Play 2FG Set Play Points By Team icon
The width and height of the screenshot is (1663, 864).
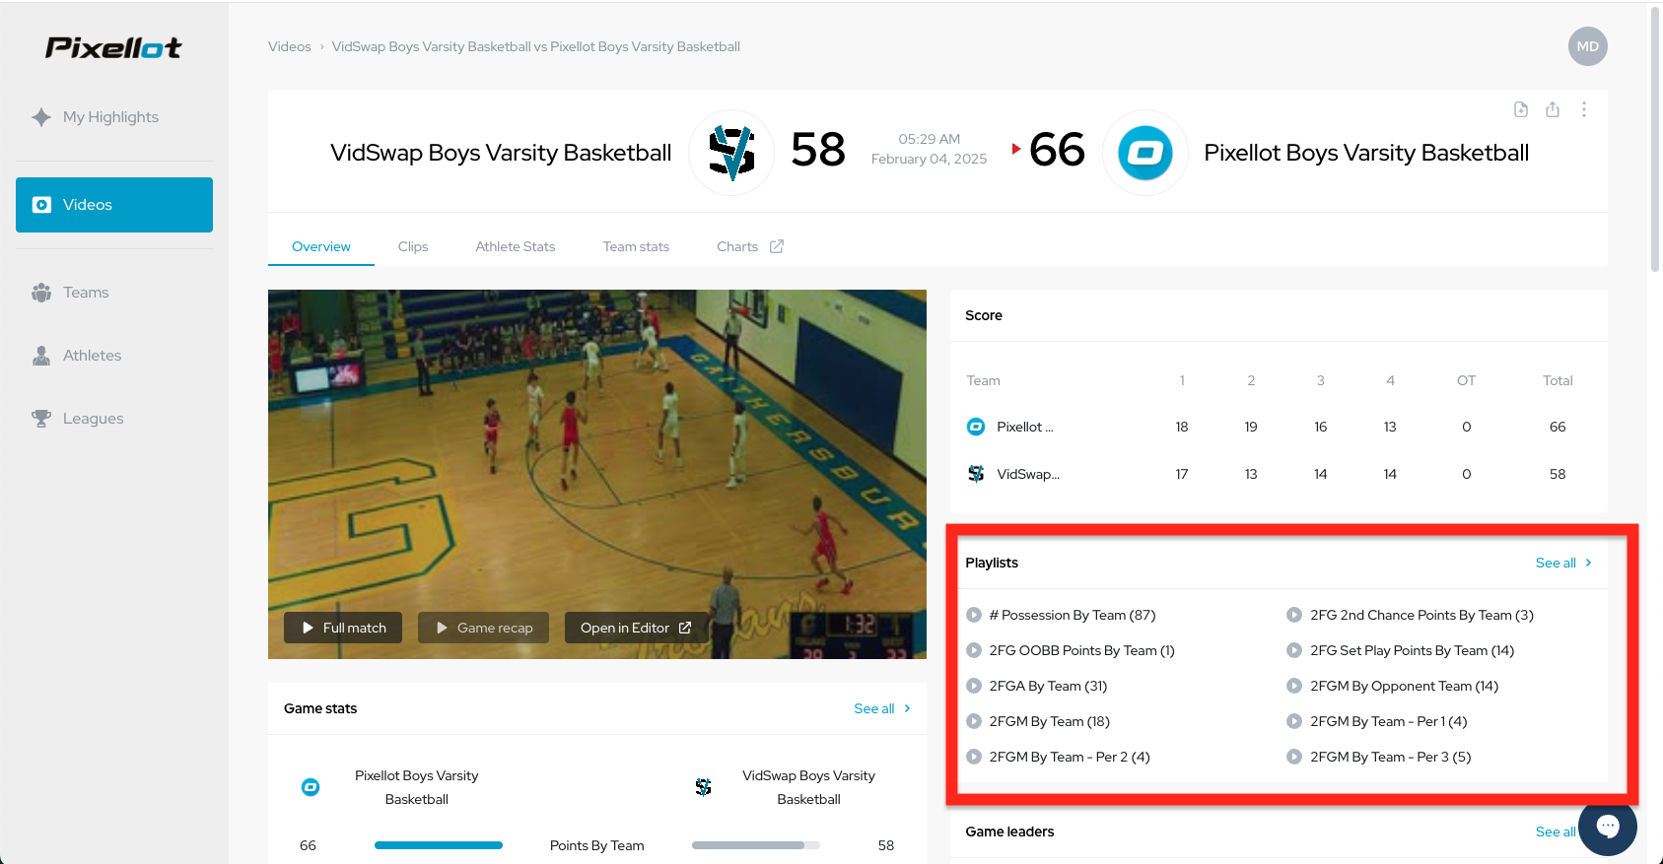coord(1294,650)
